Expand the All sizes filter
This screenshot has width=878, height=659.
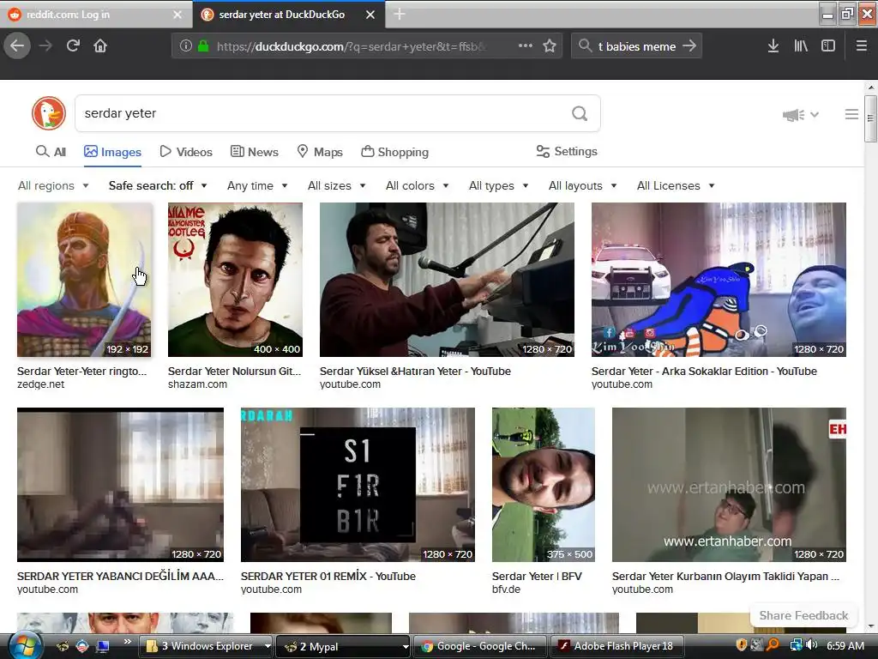click(336, 185)
